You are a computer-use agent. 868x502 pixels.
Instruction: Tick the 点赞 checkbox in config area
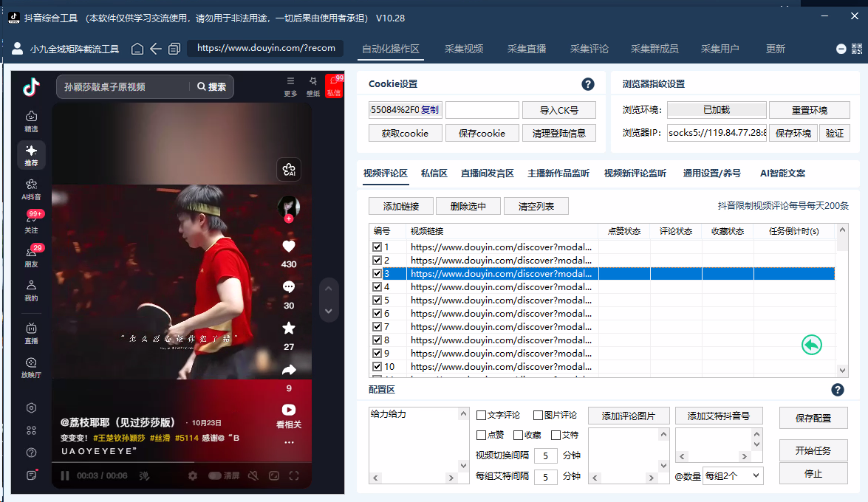point(482,436)
